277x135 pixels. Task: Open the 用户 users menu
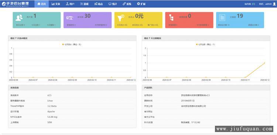coord(70,4)
